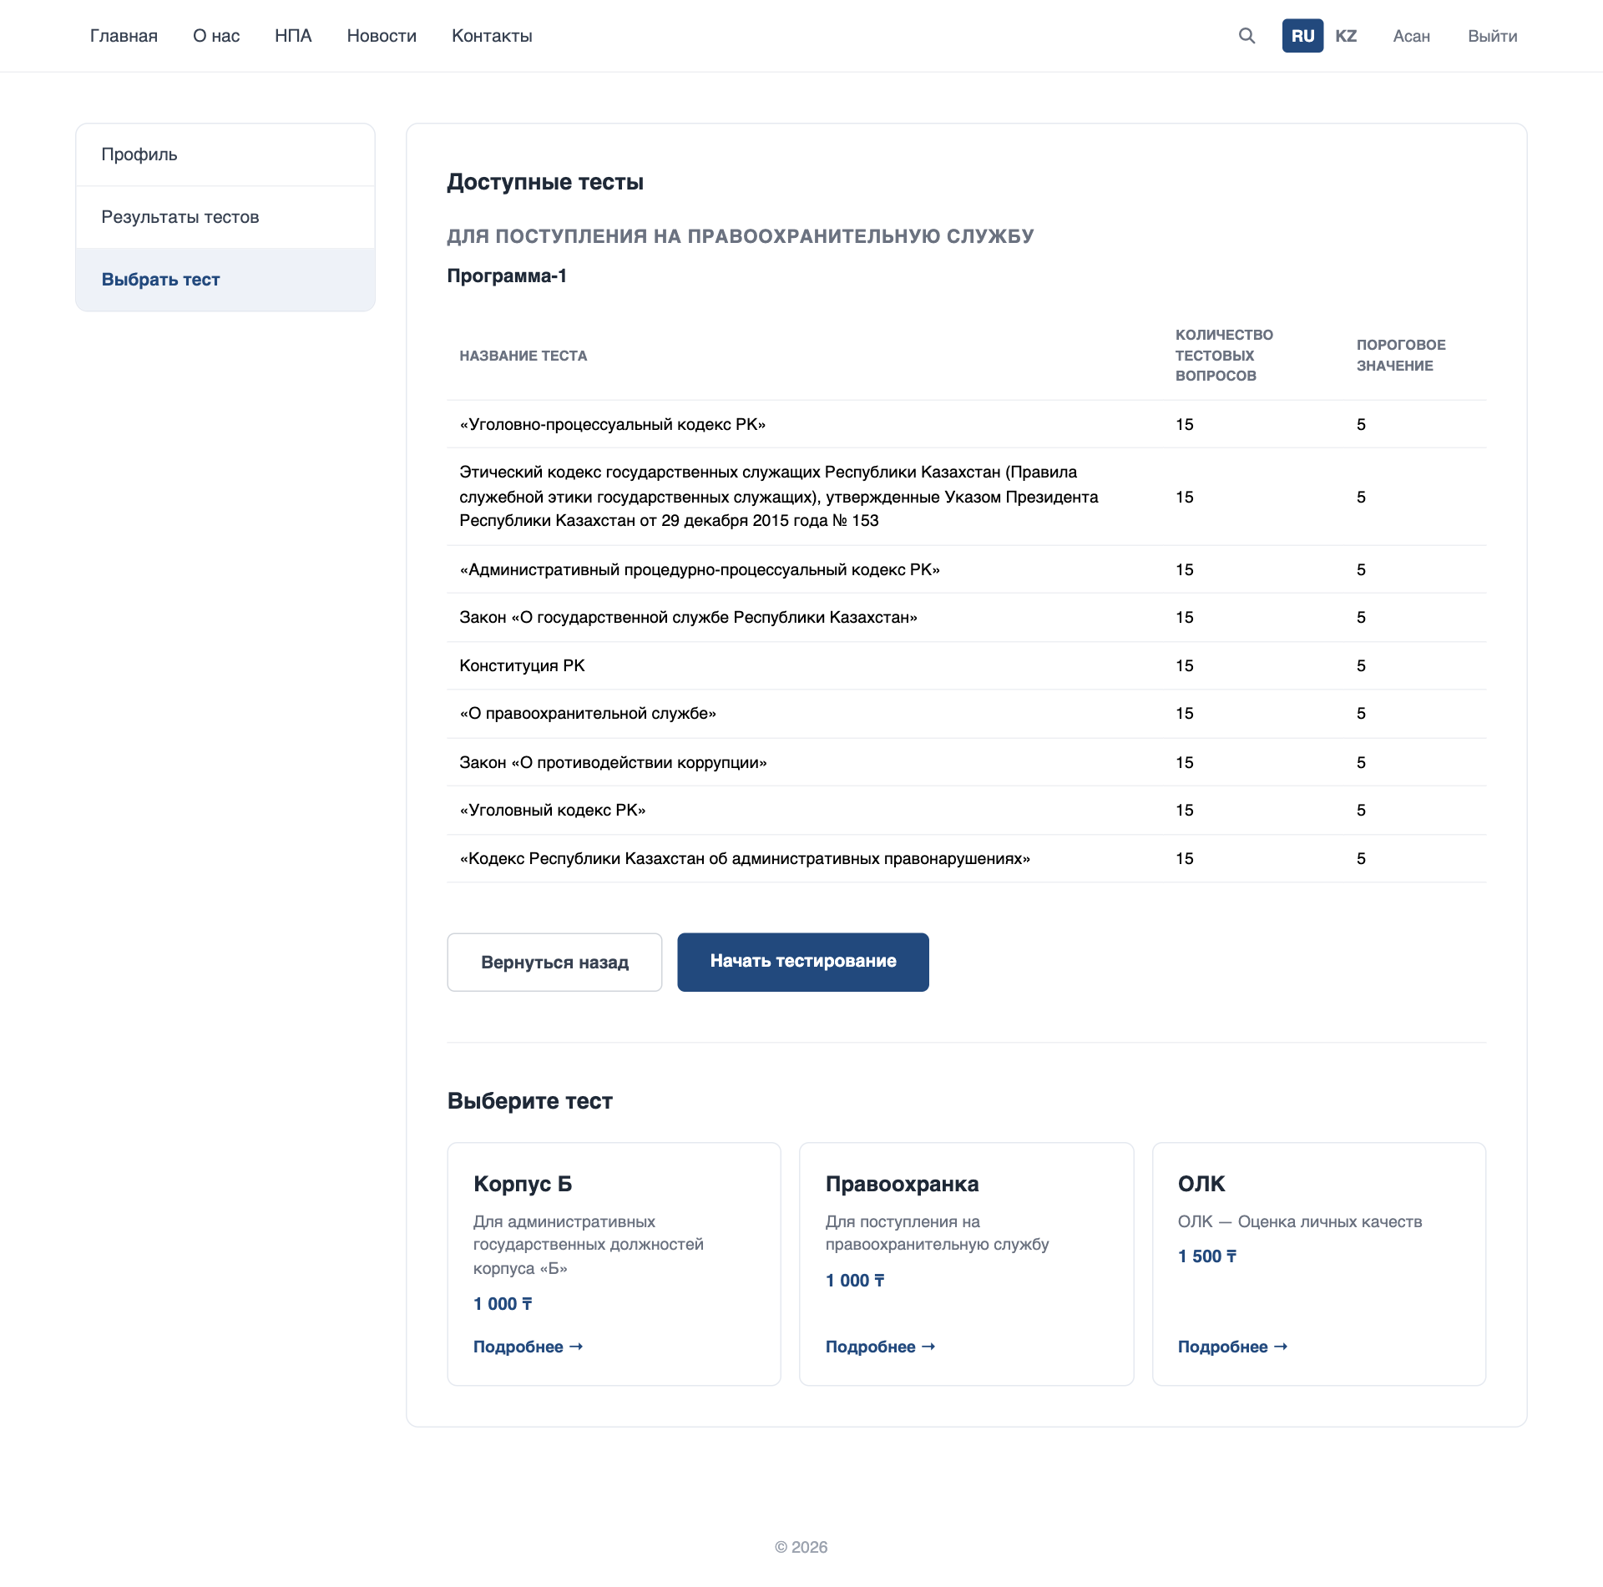Switch language to KZ
The height and width of the screenshot is (1587, 1603).
pos(1346,36)
